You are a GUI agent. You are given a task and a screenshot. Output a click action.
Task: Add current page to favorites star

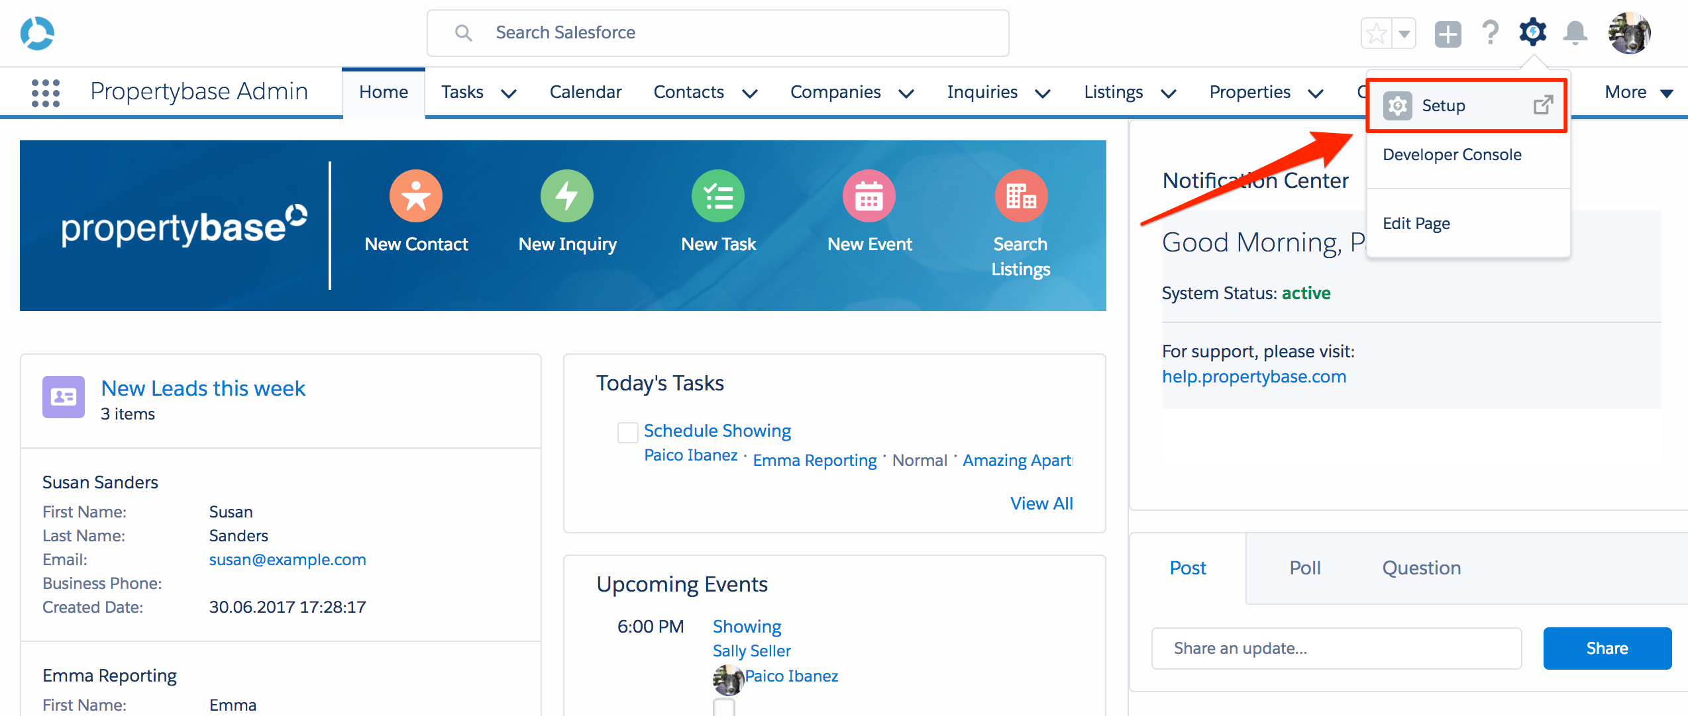pyautogui.click(x=1376, y=33)
